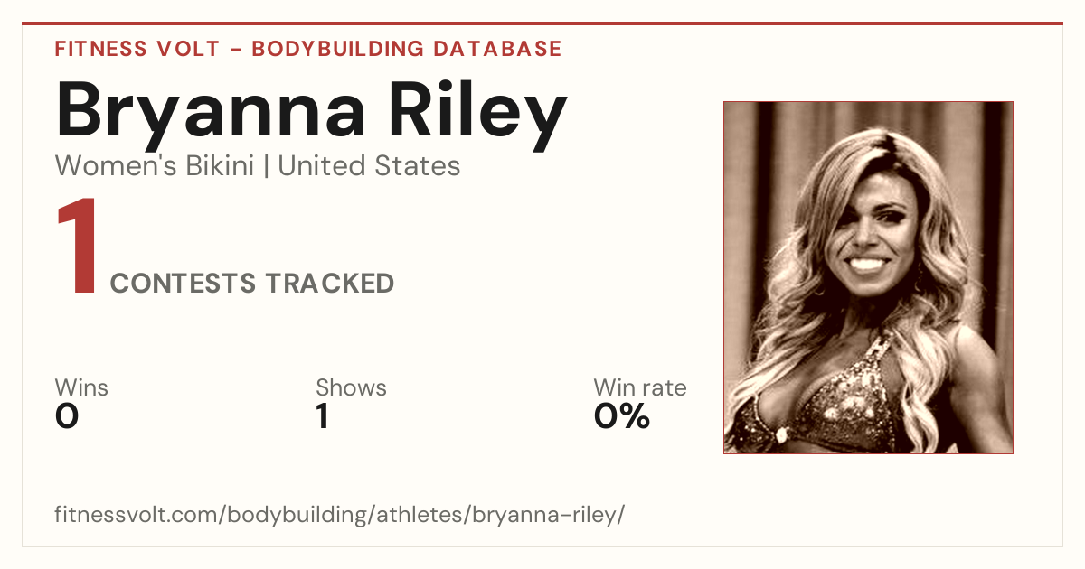Click the athlete photo thumbnail
The image size is (1085, 569).
point(868,277)
